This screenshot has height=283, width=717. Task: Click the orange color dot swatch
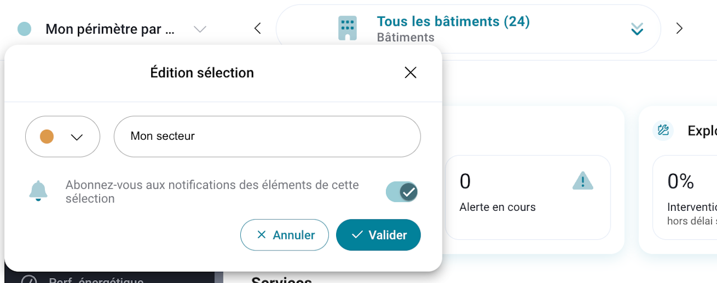47,136
